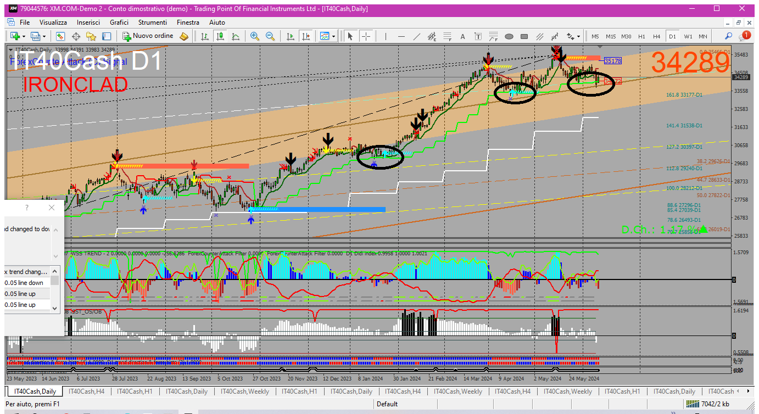Switch chart to line chart mode

point(235,36)
